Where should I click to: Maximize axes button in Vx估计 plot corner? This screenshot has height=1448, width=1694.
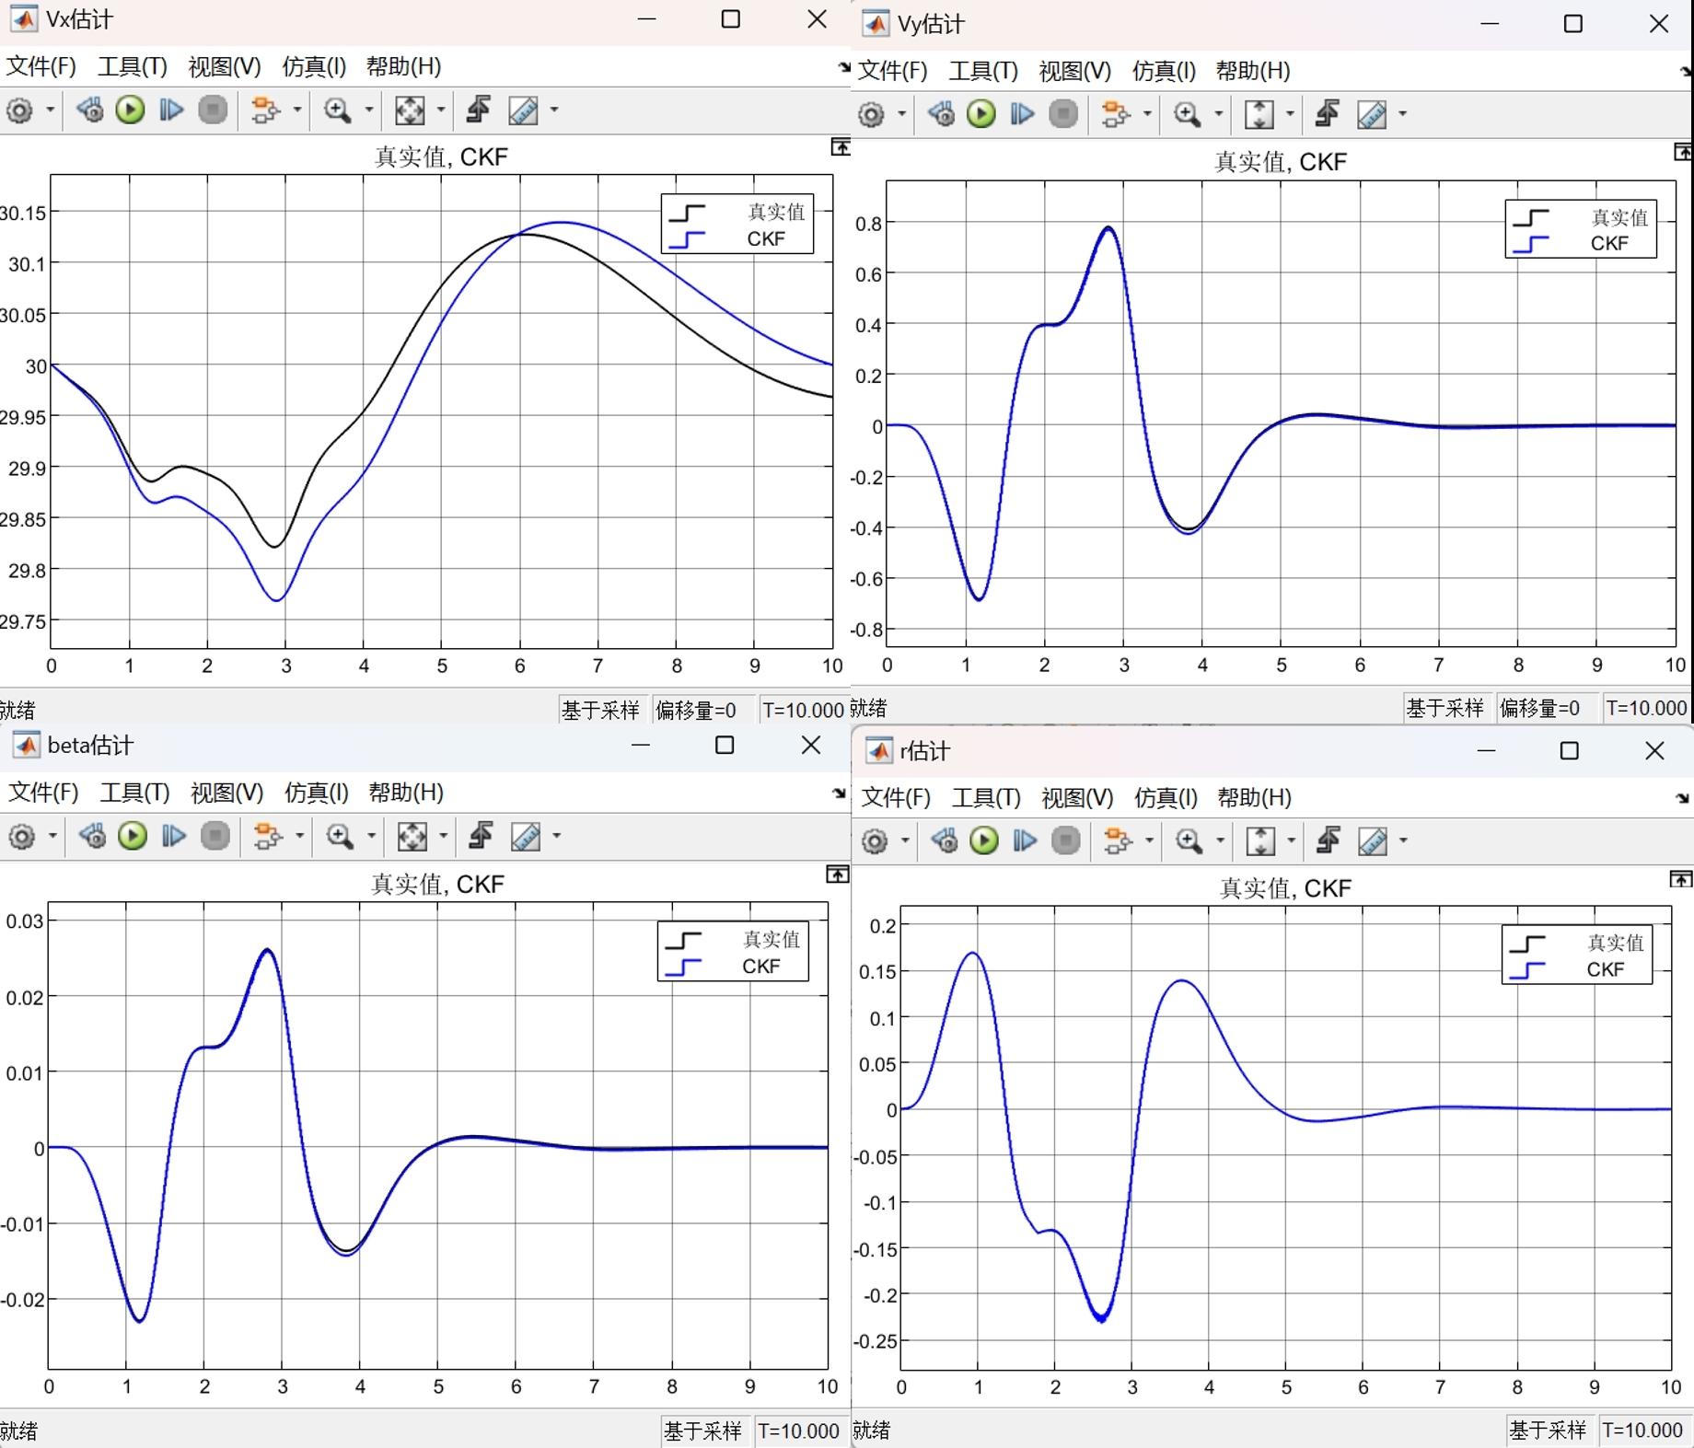coord(841,147)
